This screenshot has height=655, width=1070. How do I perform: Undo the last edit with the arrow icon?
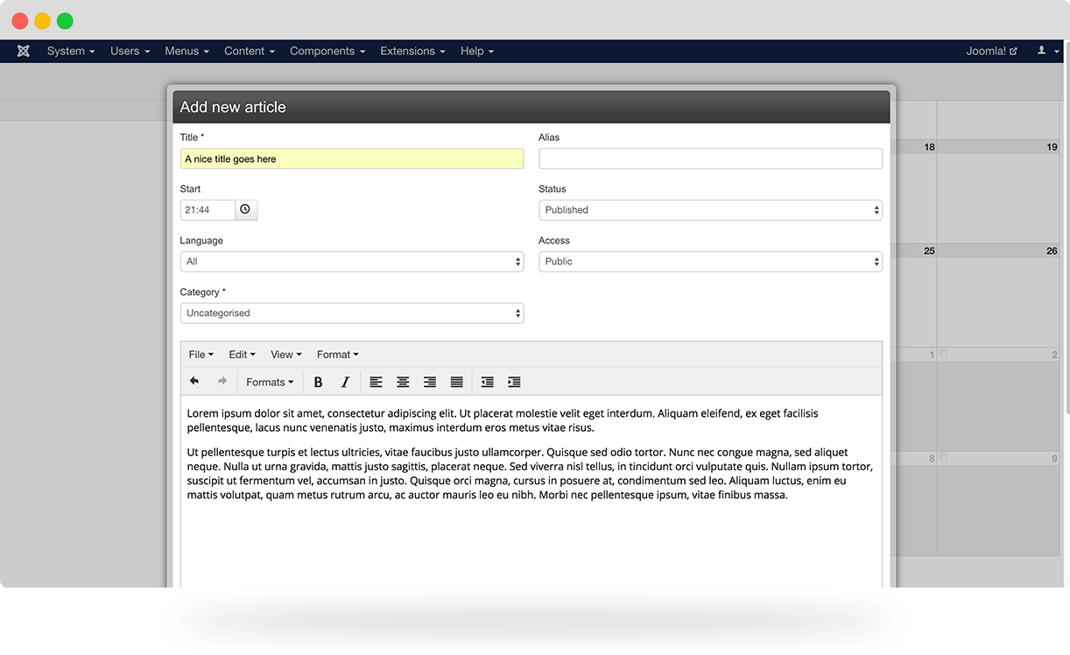[194, 382]
